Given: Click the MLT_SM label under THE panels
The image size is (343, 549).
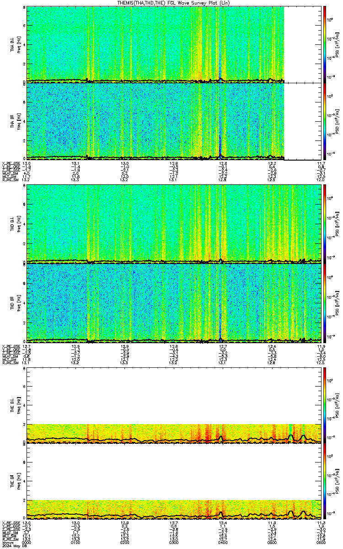Looking at the screenshot, I should tap(9, 536).
